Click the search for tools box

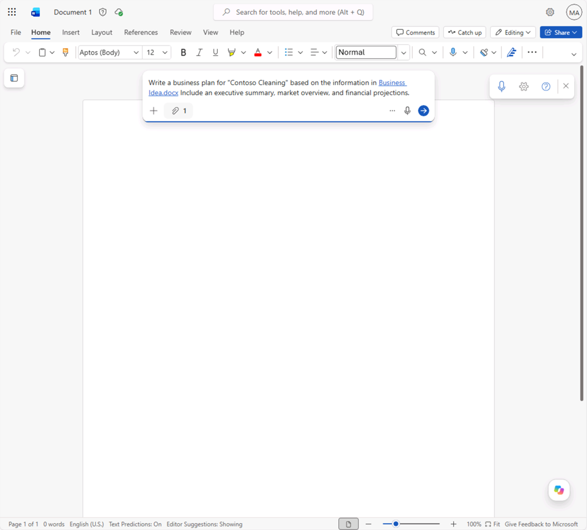click(x=293, y=12)
